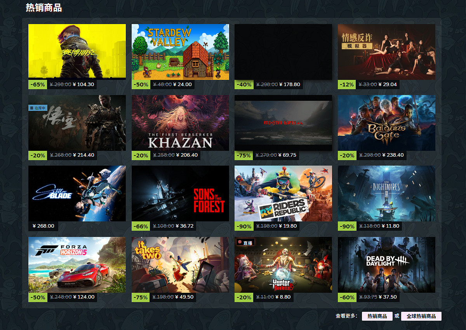
Task: Open the Baldur's Gate 3 thumbnail
Action: tap(386, 123)
